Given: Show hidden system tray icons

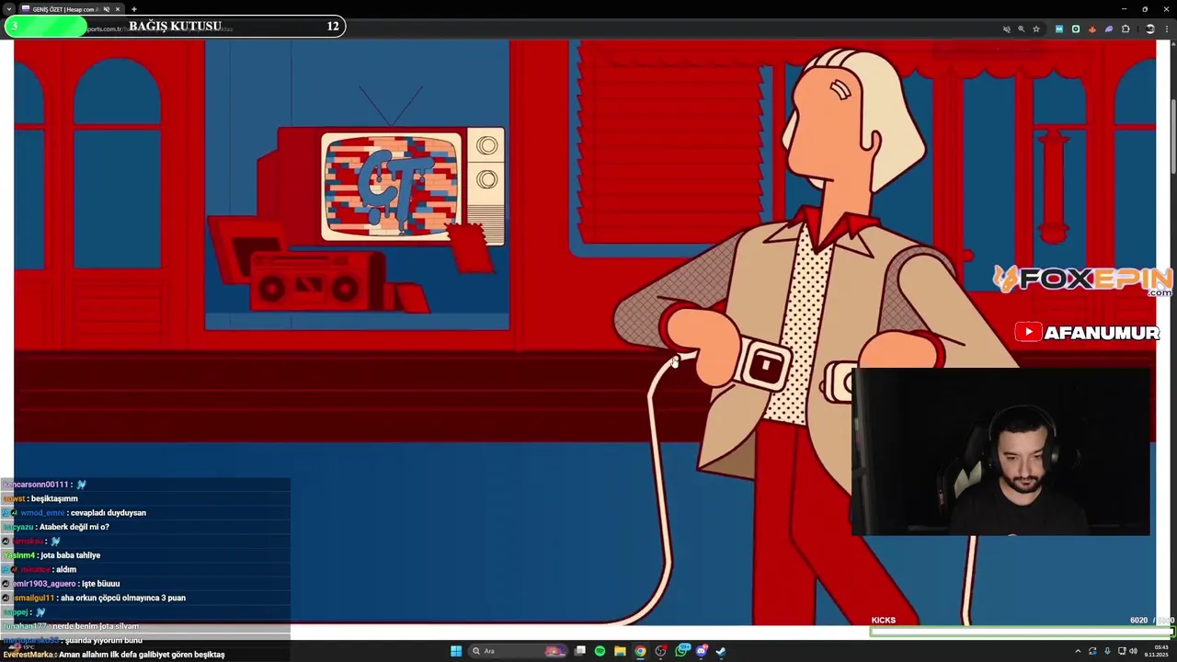Looking at the screenshot, I should [1078, 651].
